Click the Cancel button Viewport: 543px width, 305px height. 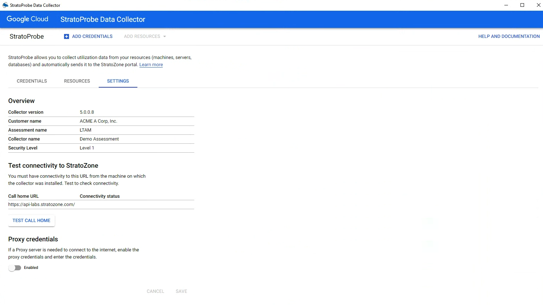click(155, 291)
